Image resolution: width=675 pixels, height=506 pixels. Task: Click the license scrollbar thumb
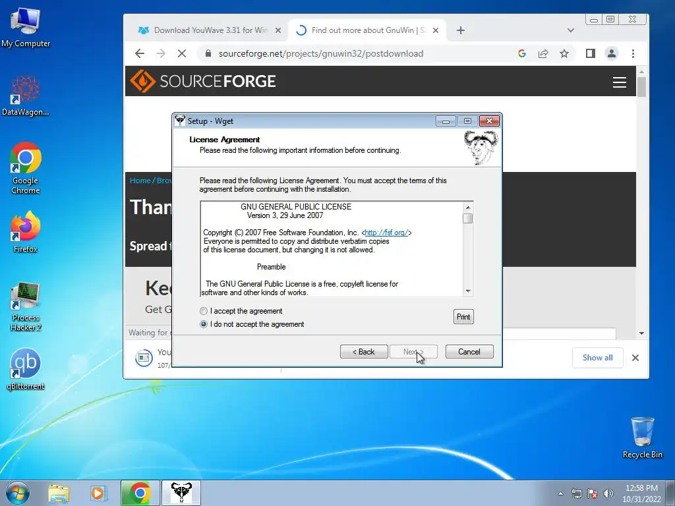[468, 218]
